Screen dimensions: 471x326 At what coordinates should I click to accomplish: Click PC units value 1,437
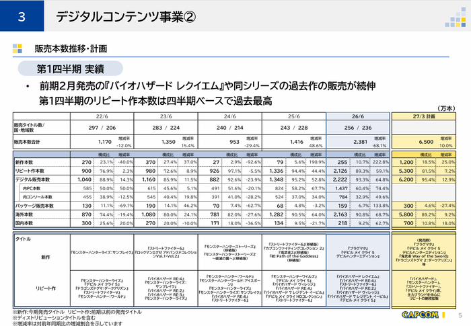342,188
